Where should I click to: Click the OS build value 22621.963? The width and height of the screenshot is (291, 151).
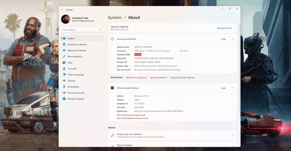tap(139, 107)
